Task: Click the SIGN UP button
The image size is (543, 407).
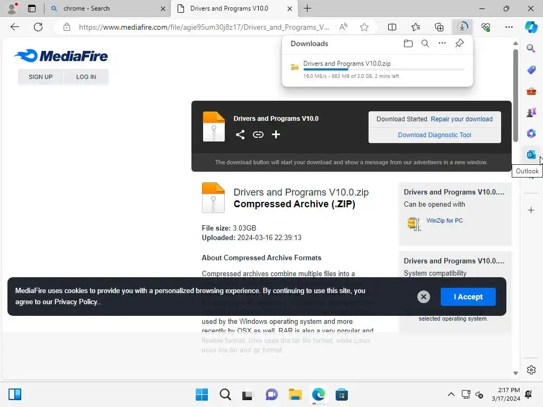Action: 40,77
